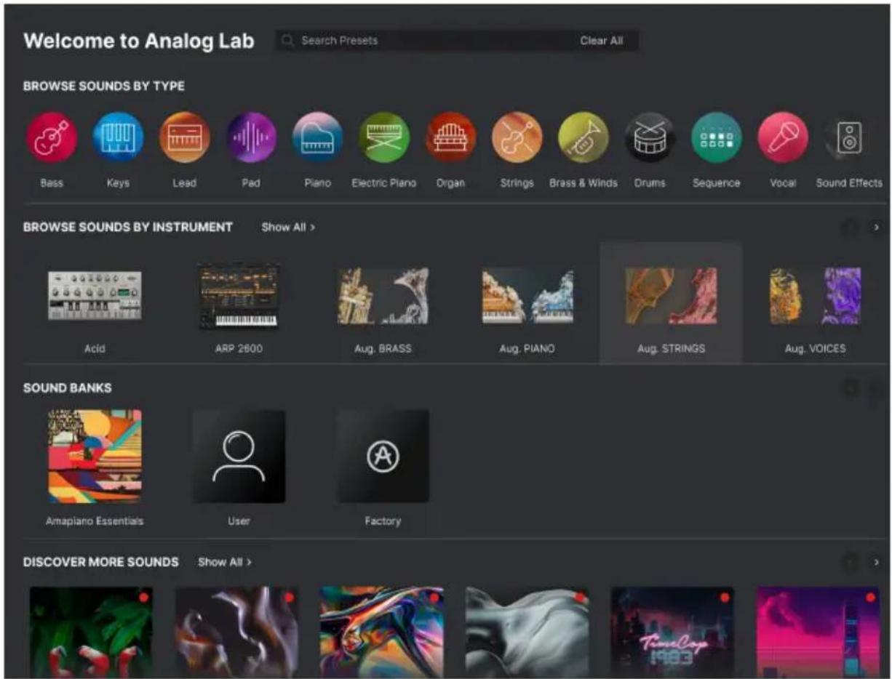
Task: Click the ARP 2600 label text
Action: point(239,349)
